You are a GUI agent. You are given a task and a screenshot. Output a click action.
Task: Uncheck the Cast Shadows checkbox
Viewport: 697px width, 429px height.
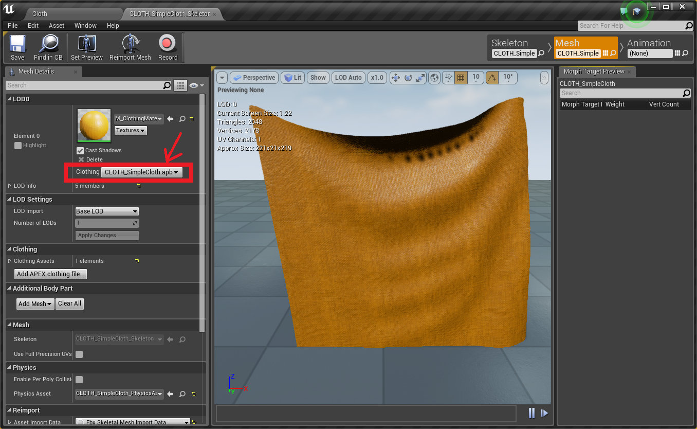(x=80, y=151)
